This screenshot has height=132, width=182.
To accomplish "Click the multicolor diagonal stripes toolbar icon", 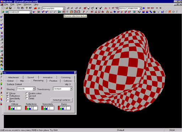I will (139, 12).
